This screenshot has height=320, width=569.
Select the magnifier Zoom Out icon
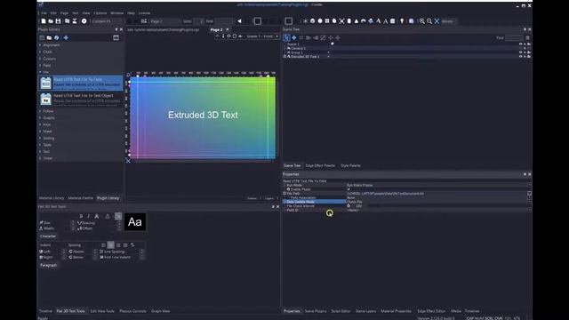click(x=429, y=21)
